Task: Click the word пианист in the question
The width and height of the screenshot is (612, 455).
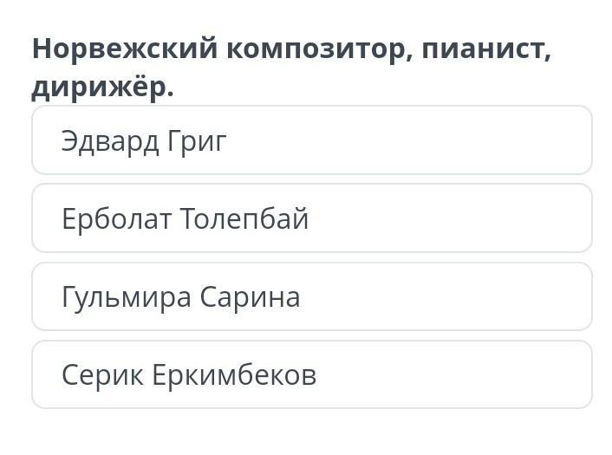Action: pyautogui.click(x=486, y=49)
